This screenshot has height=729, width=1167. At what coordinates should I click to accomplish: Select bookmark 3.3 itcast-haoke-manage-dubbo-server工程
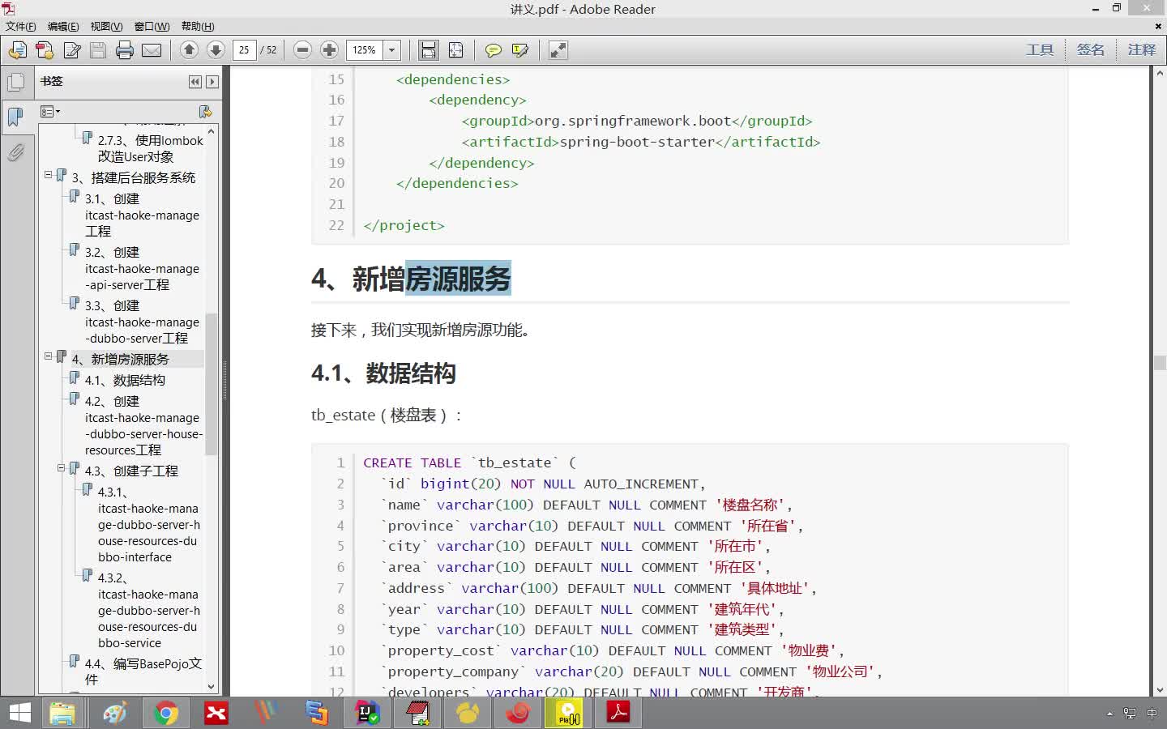point(142,322)
